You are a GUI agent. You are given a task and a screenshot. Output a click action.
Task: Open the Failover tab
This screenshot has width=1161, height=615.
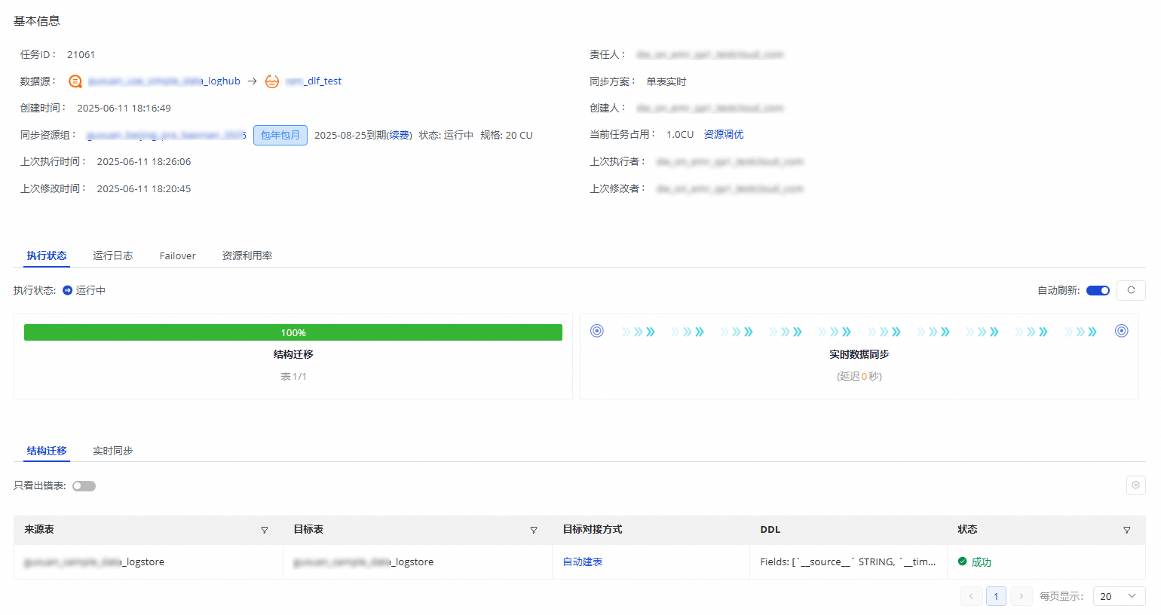pos(178,255)
